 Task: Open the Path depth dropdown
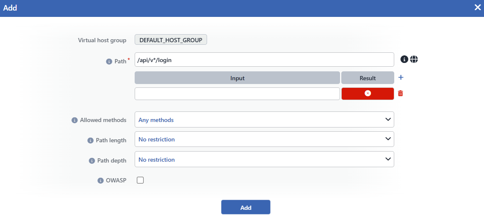tap(264, 159)
